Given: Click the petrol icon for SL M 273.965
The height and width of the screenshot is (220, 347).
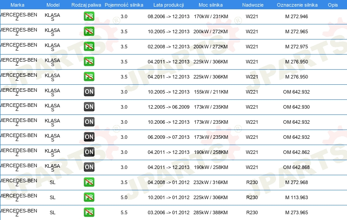Looking at the screenshot, I should 89,212.
